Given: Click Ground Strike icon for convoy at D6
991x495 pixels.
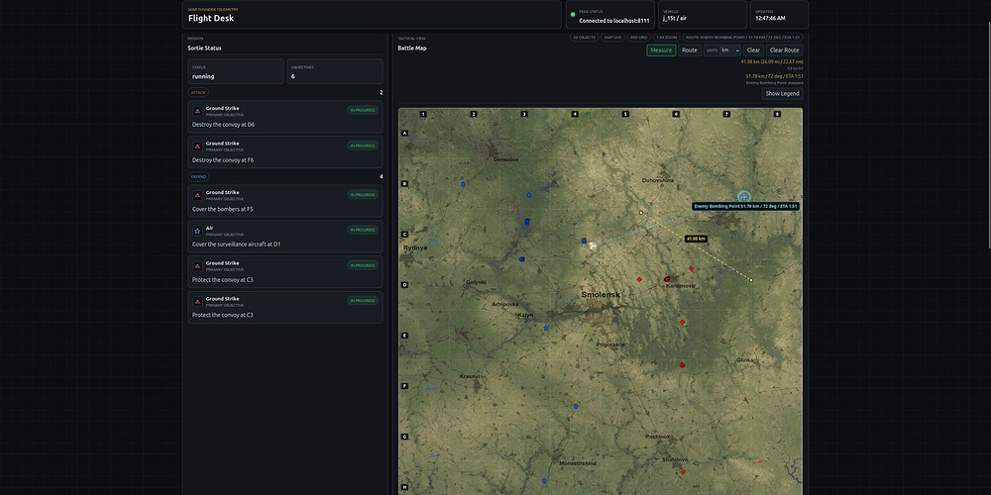Looking at the screenshot, I should coord(197,111).
